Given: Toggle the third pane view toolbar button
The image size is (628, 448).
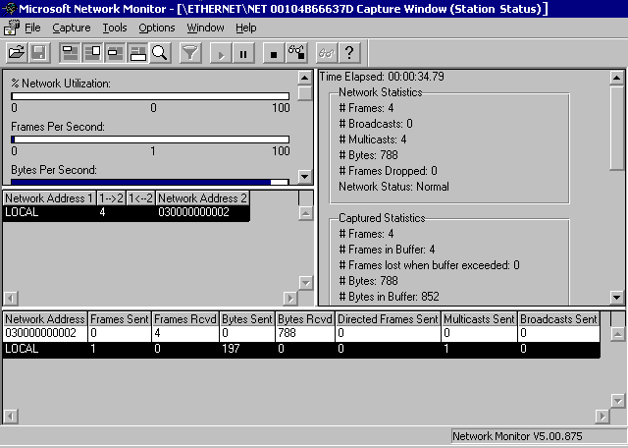Looking at the screenshot, I should tap(115, 52).
